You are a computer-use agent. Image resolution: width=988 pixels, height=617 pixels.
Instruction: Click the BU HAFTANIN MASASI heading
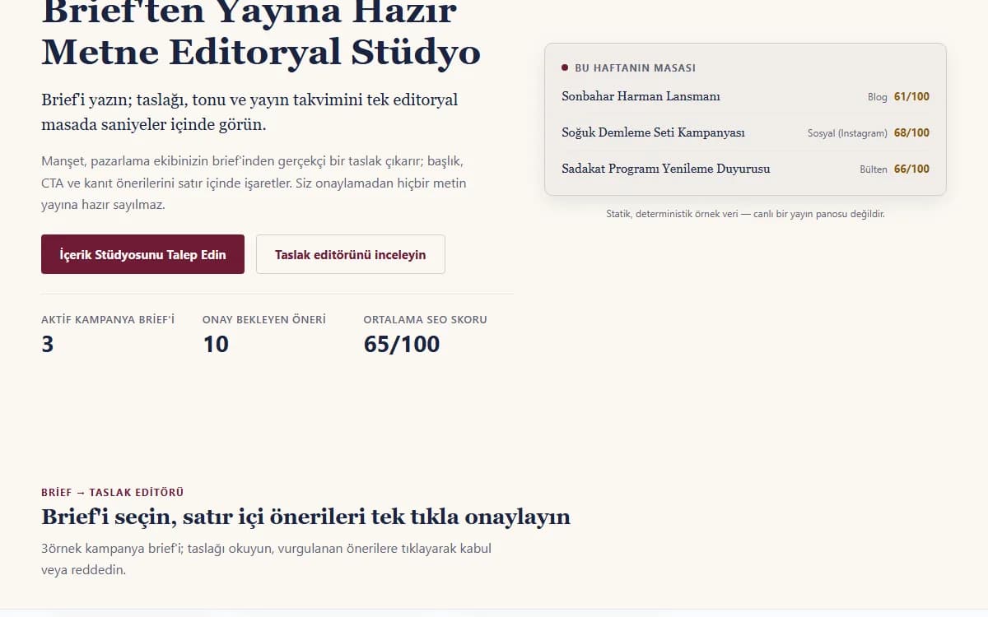pos(635,68)
